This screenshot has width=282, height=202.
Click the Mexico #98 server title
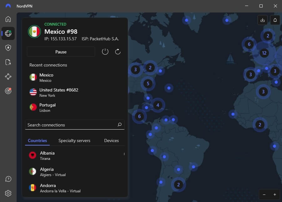point(61,32)
